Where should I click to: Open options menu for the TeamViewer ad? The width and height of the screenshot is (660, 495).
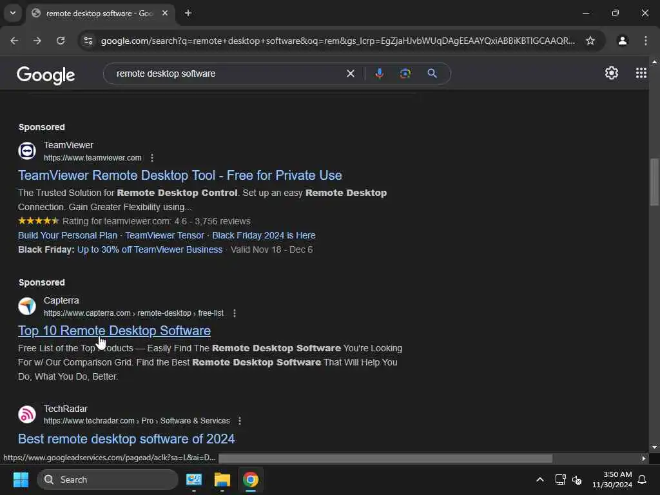pos(152,158)
